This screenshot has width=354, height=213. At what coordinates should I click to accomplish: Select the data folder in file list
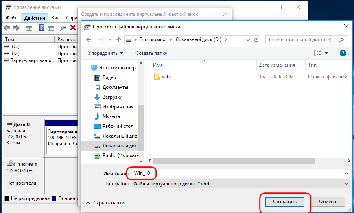point(162,77)
